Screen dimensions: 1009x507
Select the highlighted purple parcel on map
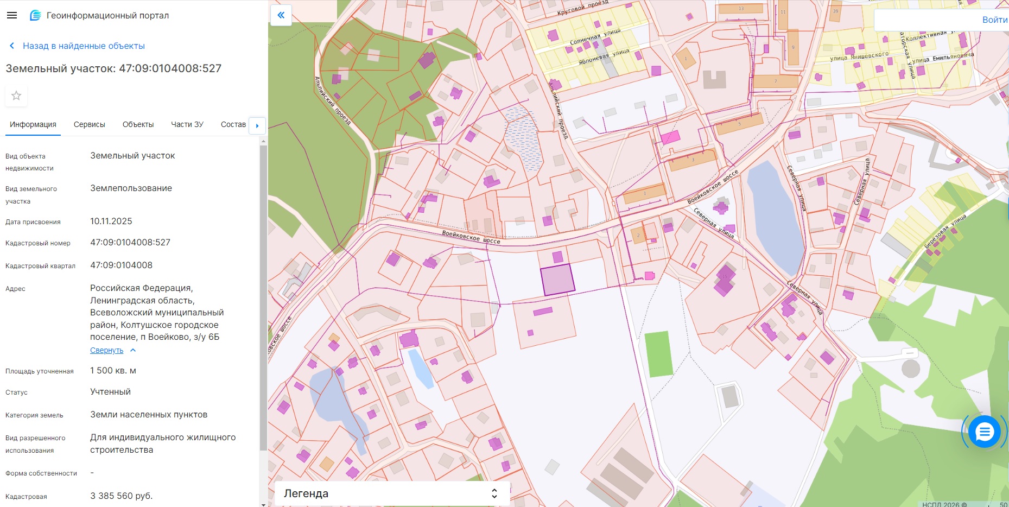[557, 280]
